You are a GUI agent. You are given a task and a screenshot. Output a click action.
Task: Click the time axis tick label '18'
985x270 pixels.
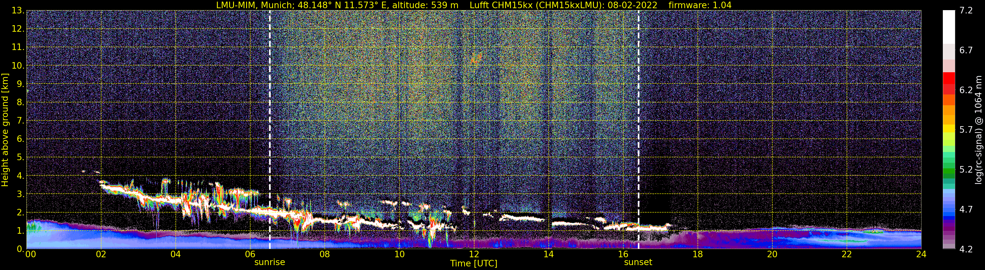(x=697, y=254)
